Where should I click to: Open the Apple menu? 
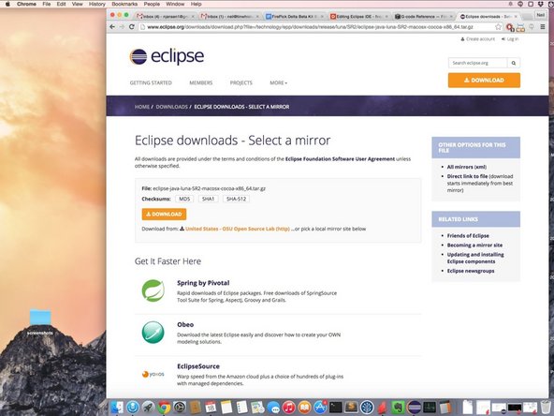click(x=7, y=4)
